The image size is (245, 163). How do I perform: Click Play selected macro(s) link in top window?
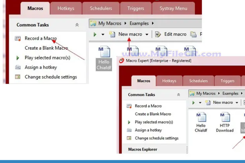pyautogui.click(x=48, y=58)
